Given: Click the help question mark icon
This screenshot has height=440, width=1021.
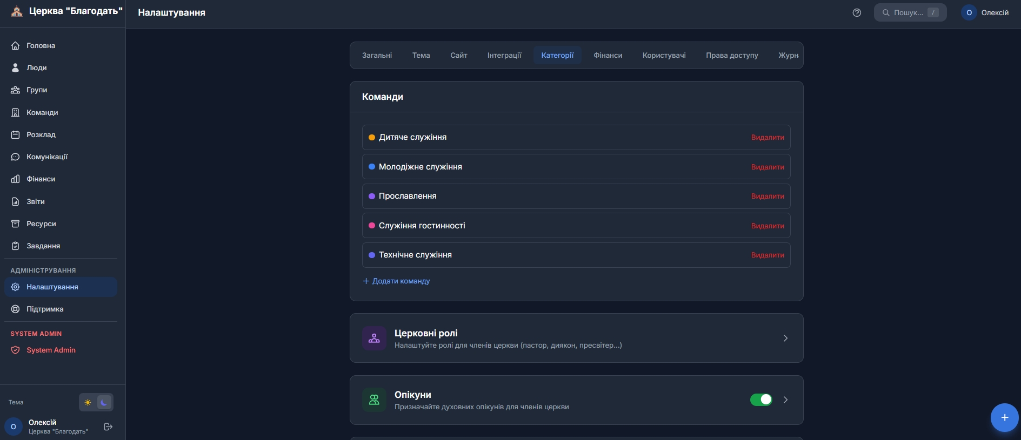Looking at the screenshot, I should [x=857, y=12].
